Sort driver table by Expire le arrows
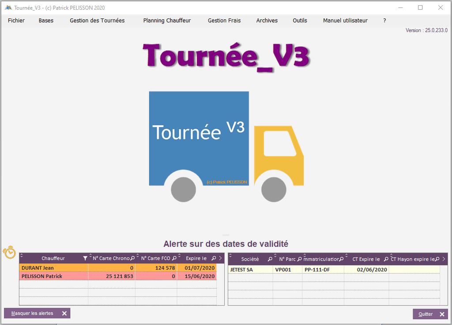 [179, 255]
